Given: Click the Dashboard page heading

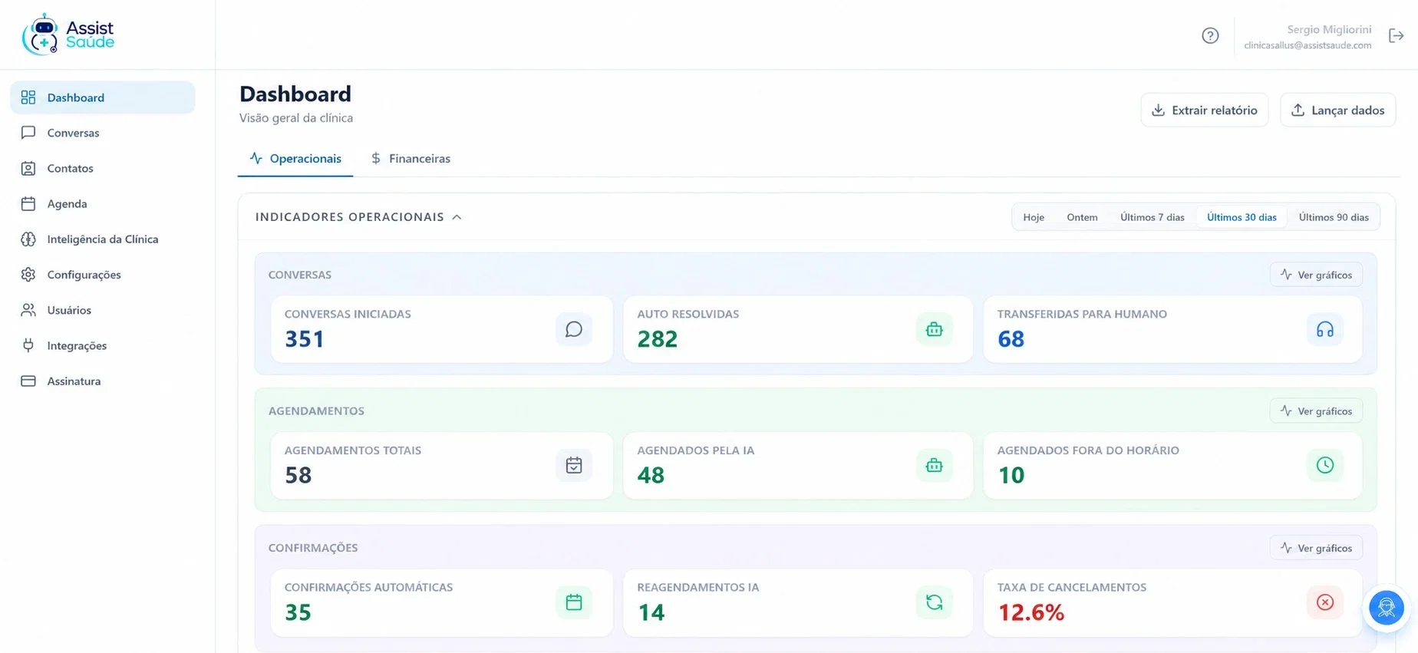Looking at the screenshot, I should [x=295, y=94].
